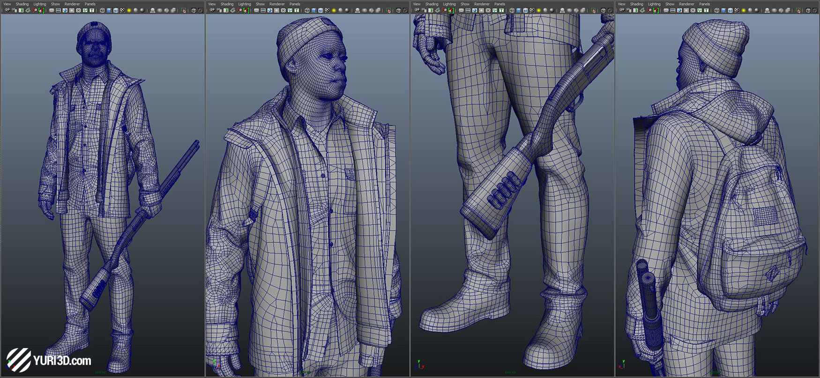Open Panels menu in backpack view panel
Screen dimensions: 820x378
[x=705, y=4]
